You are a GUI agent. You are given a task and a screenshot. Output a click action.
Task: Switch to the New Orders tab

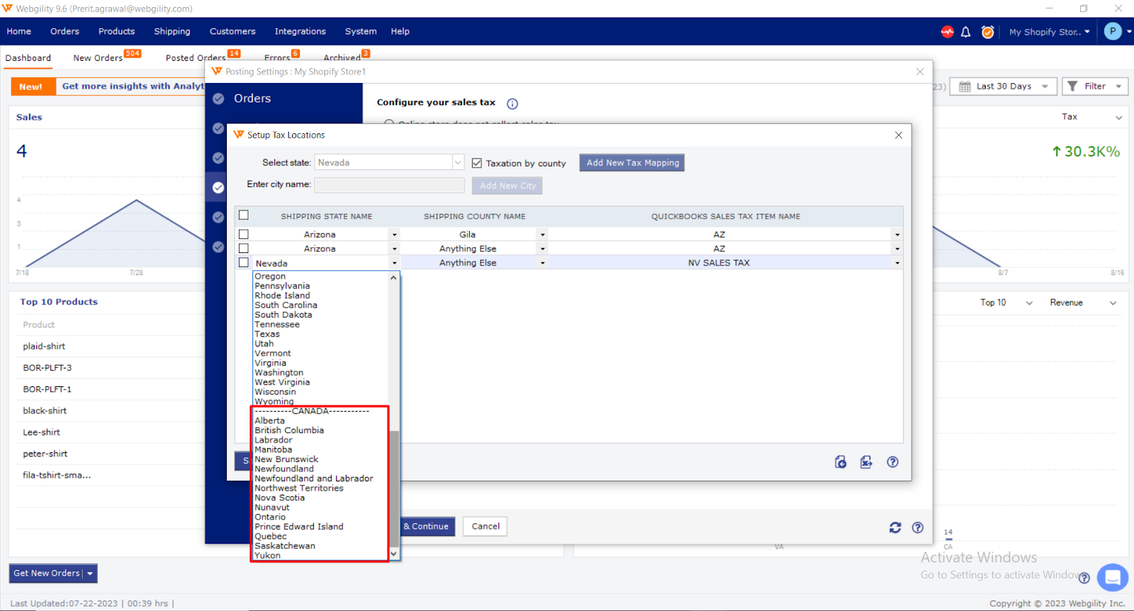[x=98, y=58]
